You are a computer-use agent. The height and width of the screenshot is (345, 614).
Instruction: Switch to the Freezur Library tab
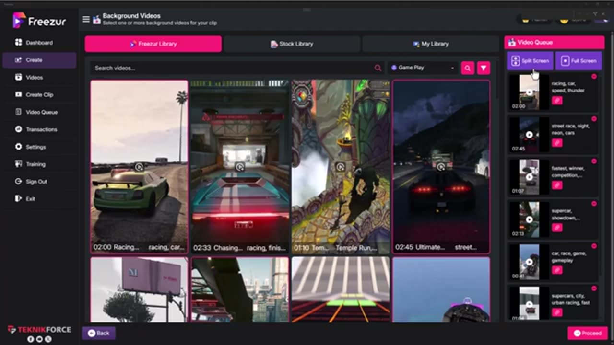click(153, 44)
